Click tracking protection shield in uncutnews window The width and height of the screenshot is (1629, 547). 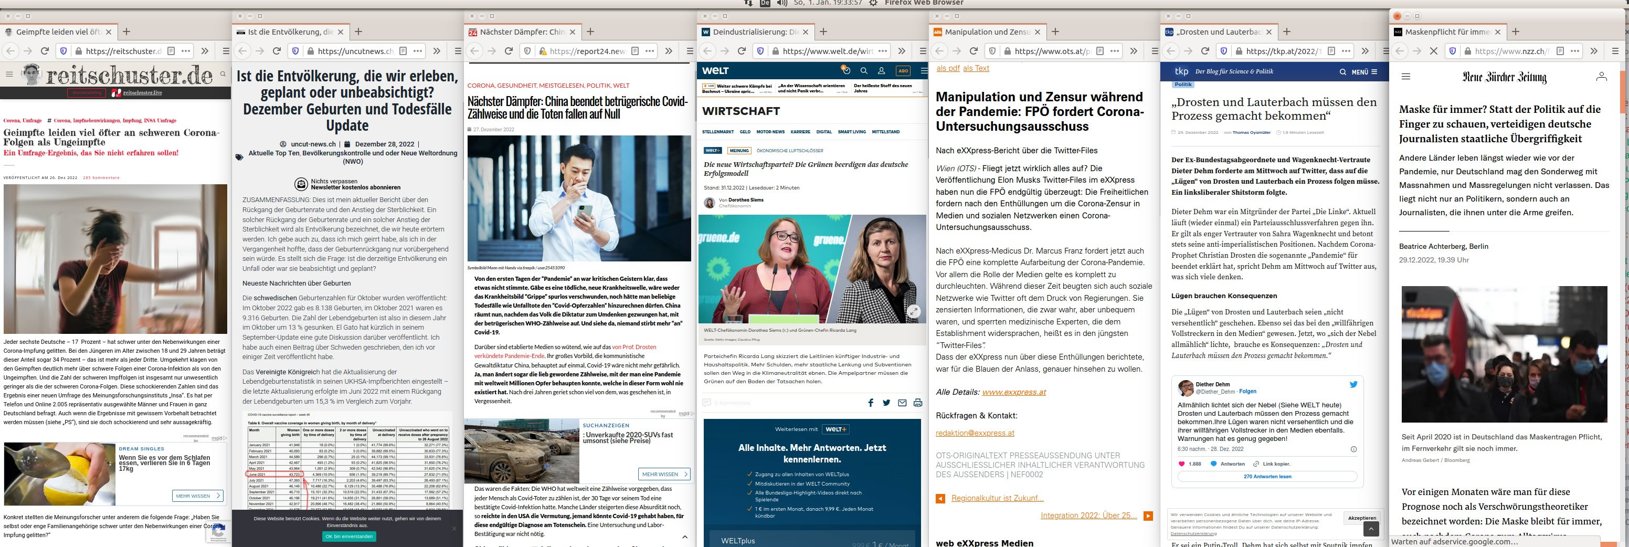pos(295,51)
